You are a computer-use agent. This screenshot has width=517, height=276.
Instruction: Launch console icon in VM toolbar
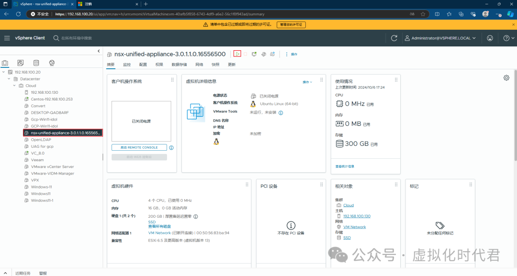[x=254, y=54]
